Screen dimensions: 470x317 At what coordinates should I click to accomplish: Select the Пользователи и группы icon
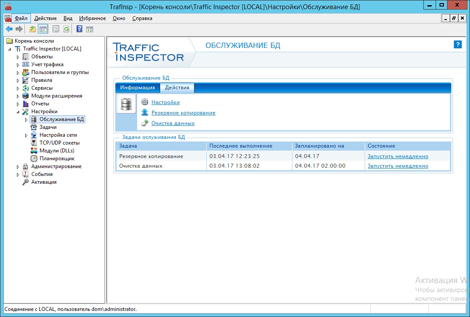pyautogui.click(x=26, y=72)
